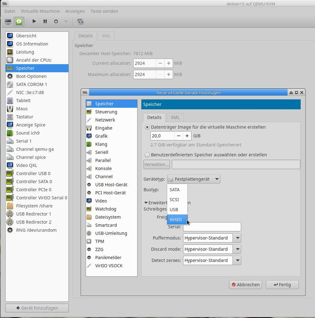
Task: Open Leistung performance entry
Action: (x=37, y=52)
